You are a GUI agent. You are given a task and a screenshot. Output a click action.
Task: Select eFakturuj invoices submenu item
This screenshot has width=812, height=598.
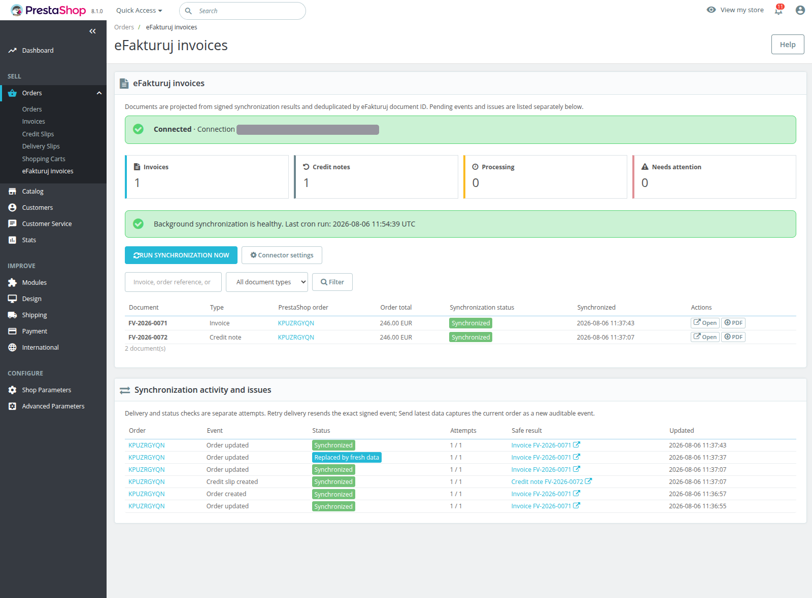pos(48,171)
